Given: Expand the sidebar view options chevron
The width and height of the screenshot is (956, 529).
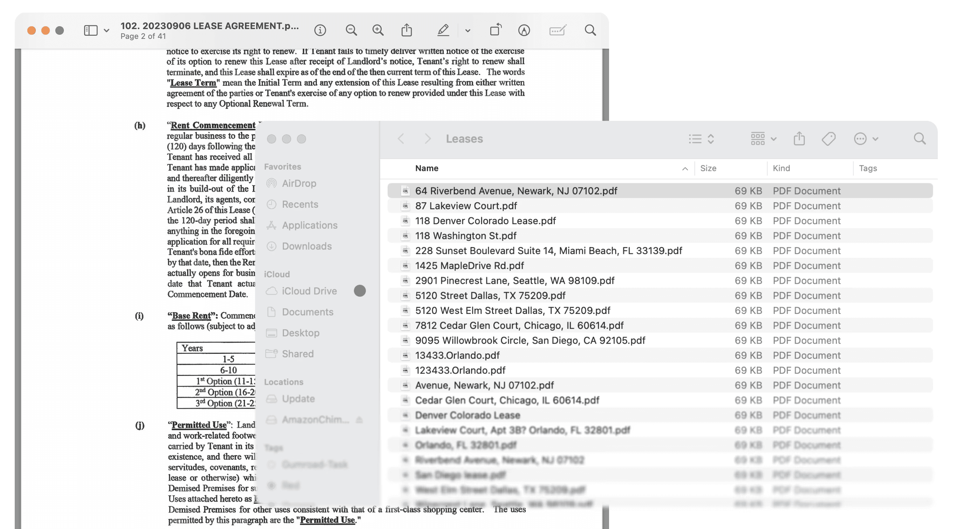Looking at the screenshot, I should pos(107,30).
